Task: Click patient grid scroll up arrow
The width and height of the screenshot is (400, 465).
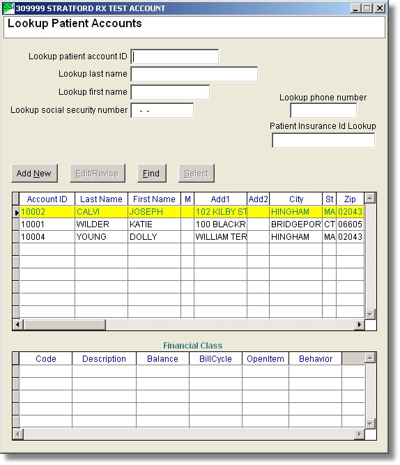Action: (370, 198)
